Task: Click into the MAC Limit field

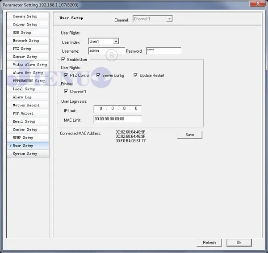Action: click(117, 119)
